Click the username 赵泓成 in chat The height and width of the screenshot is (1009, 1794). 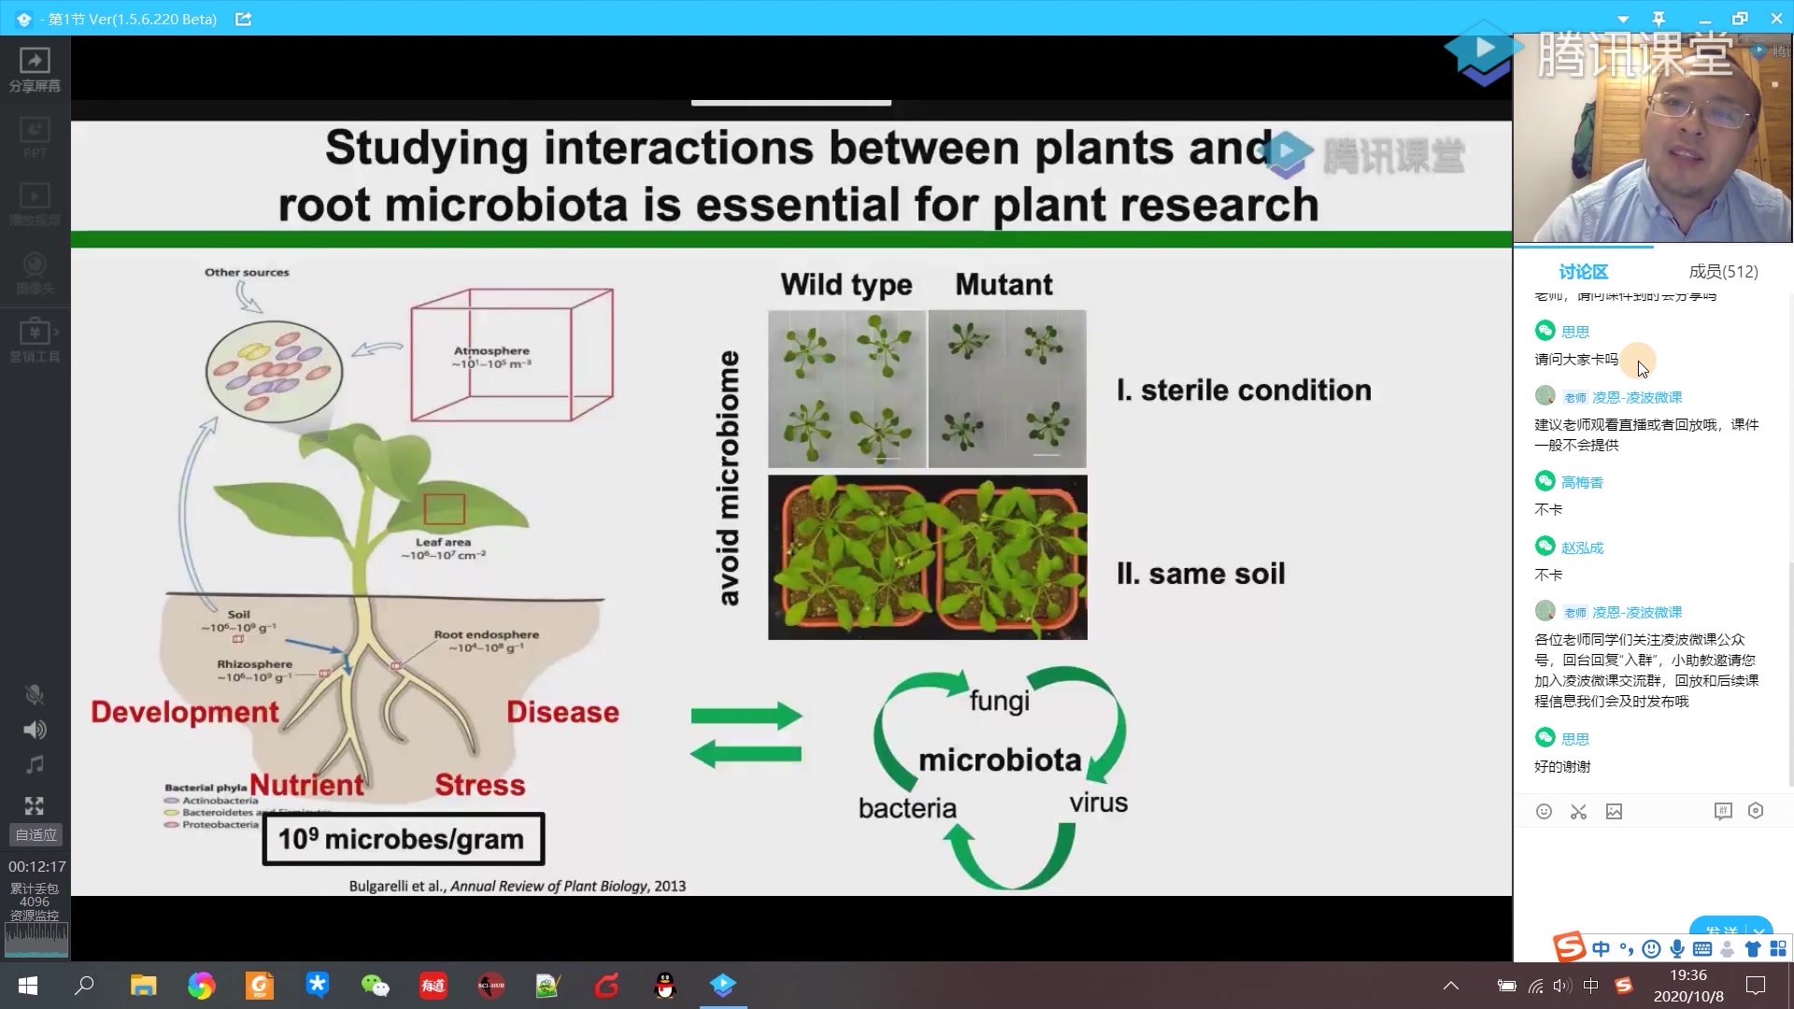click(x=1582, y=547)
